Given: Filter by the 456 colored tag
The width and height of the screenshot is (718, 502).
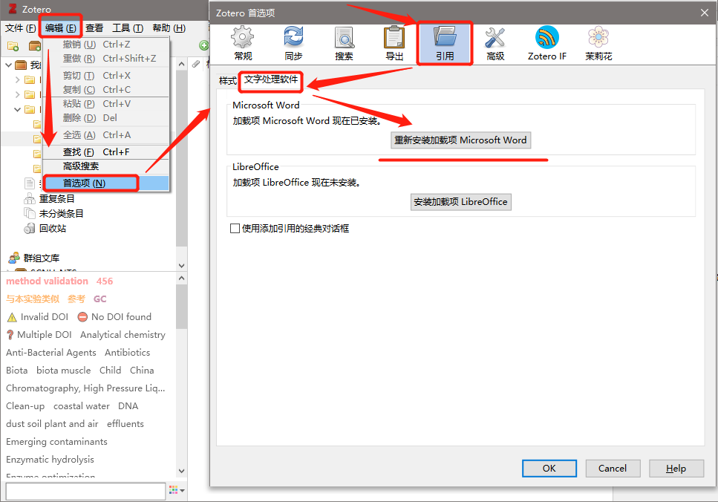Looking at the screenshot, I should pyautogui.click(x=105, y=281).
